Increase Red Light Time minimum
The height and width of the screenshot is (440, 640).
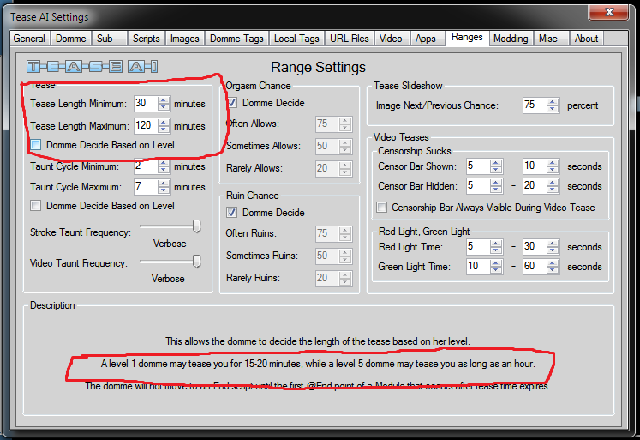[496, 243]
